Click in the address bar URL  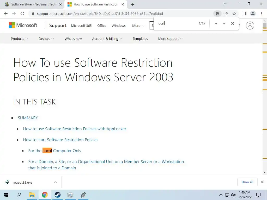(100, 14)
